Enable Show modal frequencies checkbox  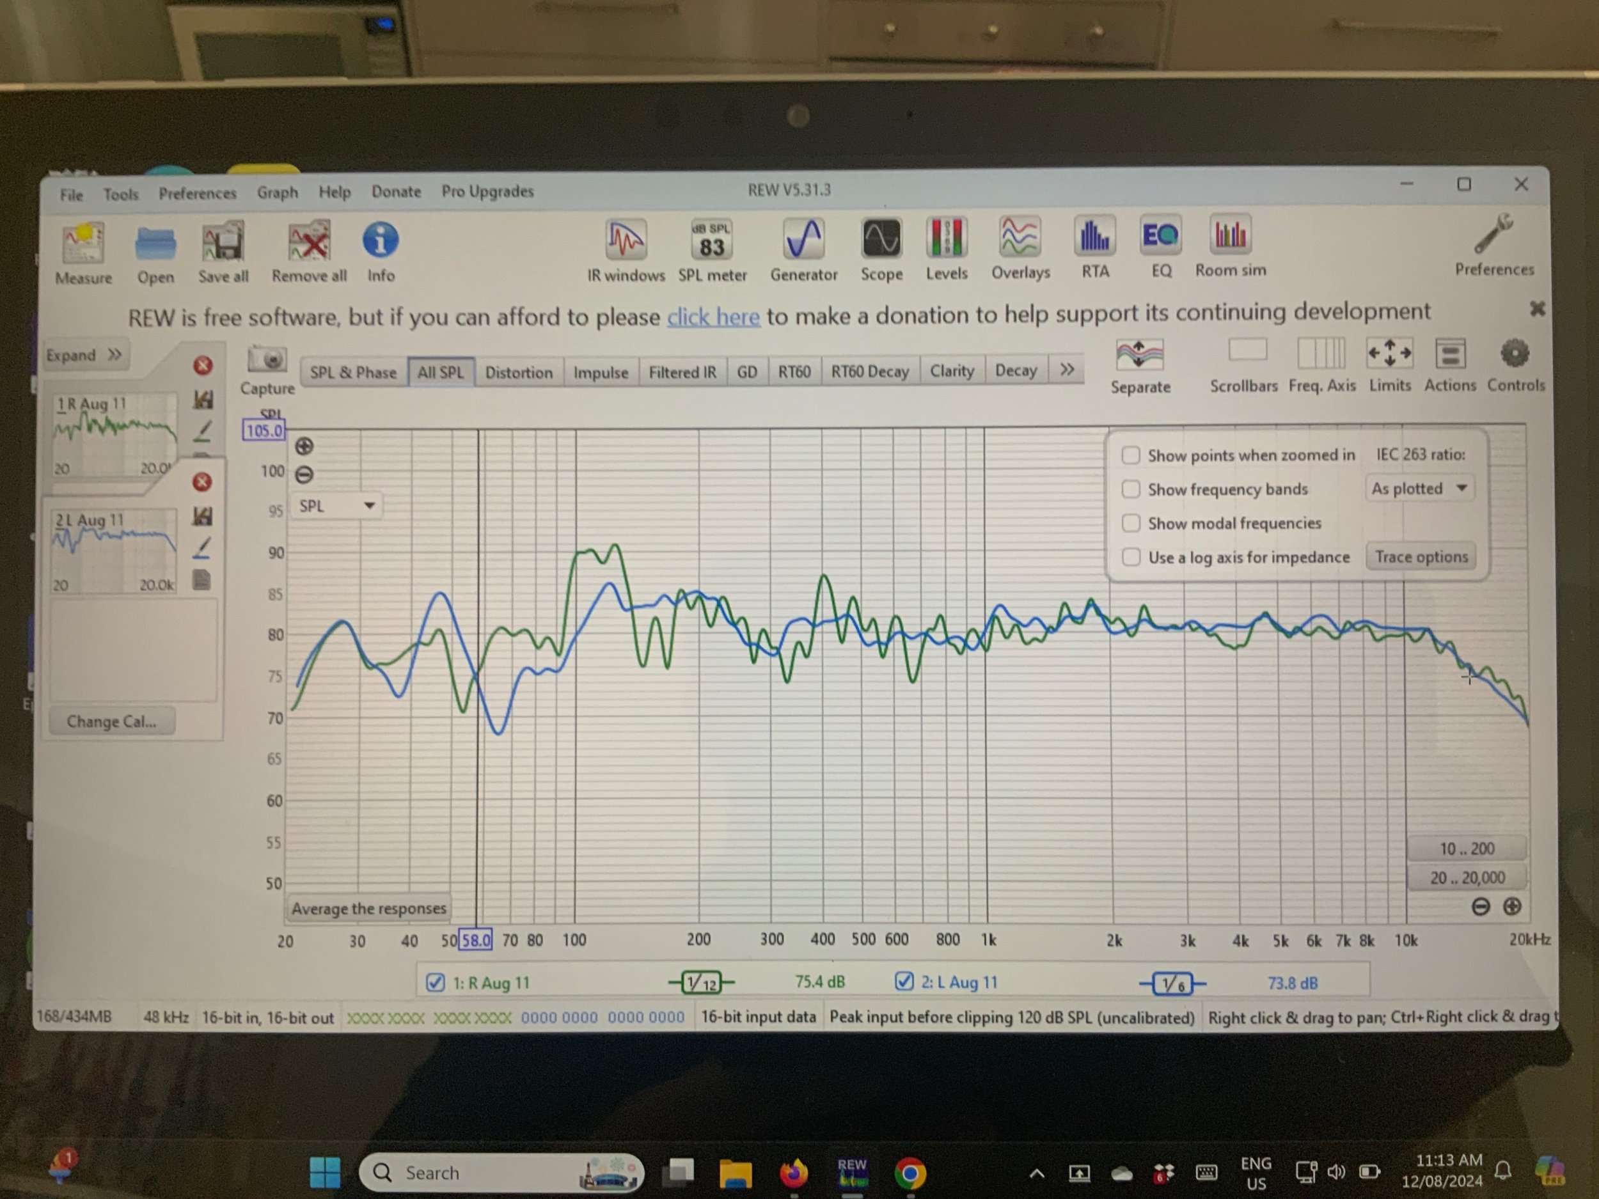(x=1131, y=523)
